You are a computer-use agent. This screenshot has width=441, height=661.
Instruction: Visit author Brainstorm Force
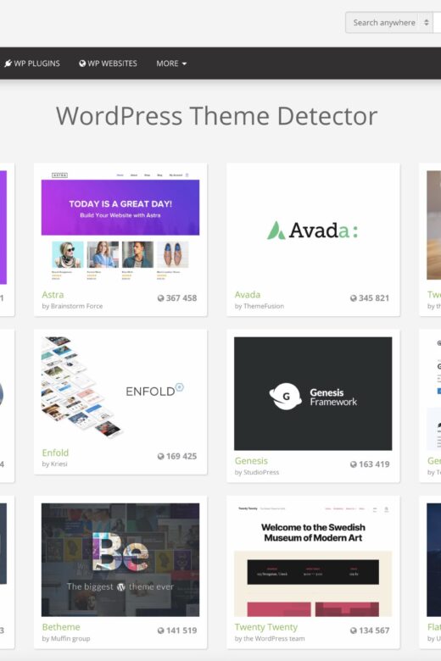(77, 306)
